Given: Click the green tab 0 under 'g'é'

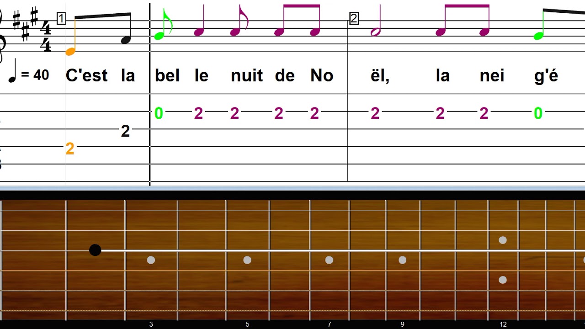Looking at the screenshot, I should tap(538, 113).
